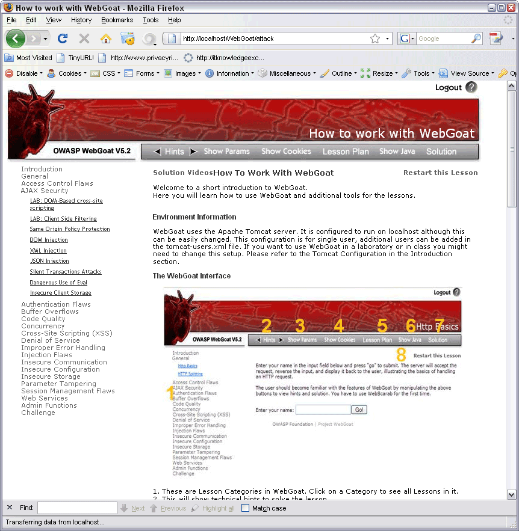The height and width of the screenshot is (531, 519).
Task: Click the Home icon in Firefox toolbar
Action: [105, 38]
